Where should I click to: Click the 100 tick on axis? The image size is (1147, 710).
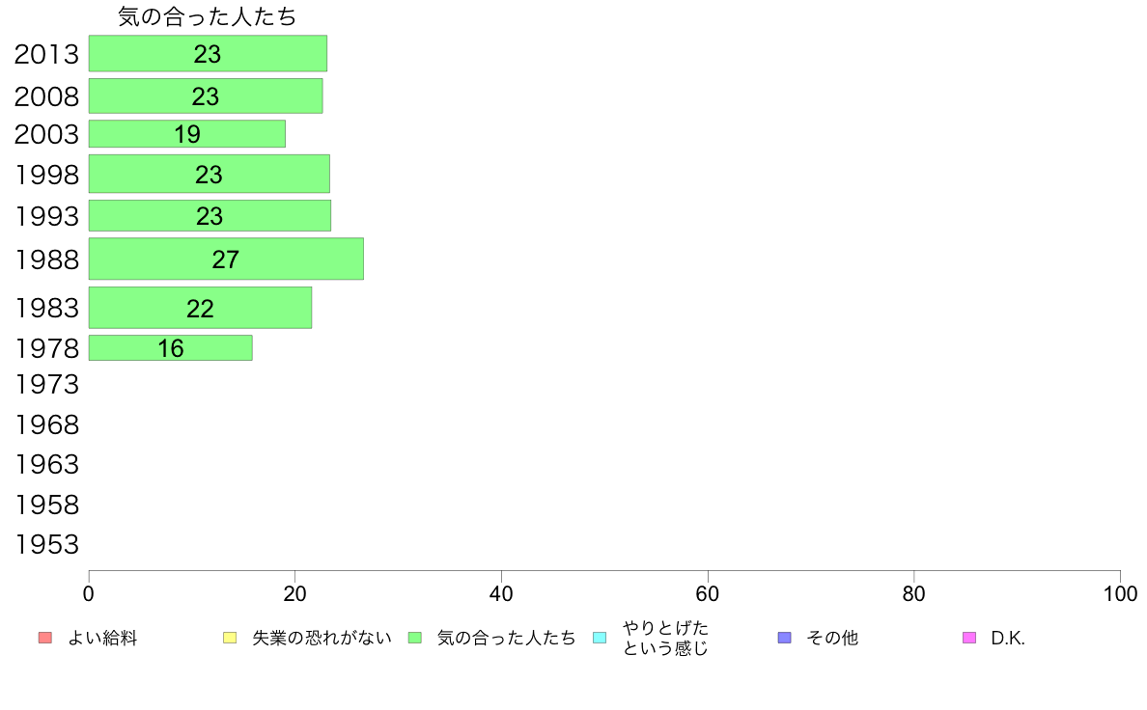point(1120,593)
